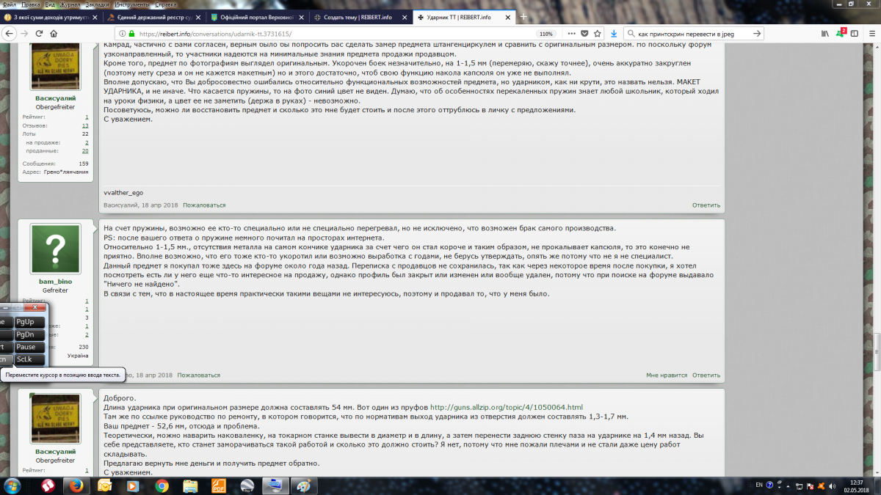Go forward with the browser forward arrow
This screenshot has width=881, height=495.
tap(26, 33)
